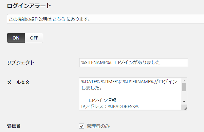Focus the サブジェクト input field

[134, 62]
